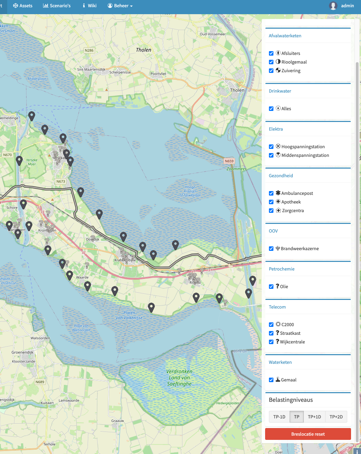Toggle the Middenspanningstation checkbox

click(x=271, y=155)
